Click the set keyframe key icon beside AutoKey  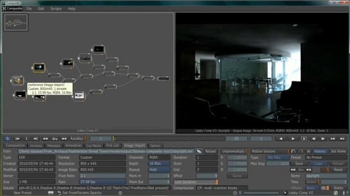[55, 139]
